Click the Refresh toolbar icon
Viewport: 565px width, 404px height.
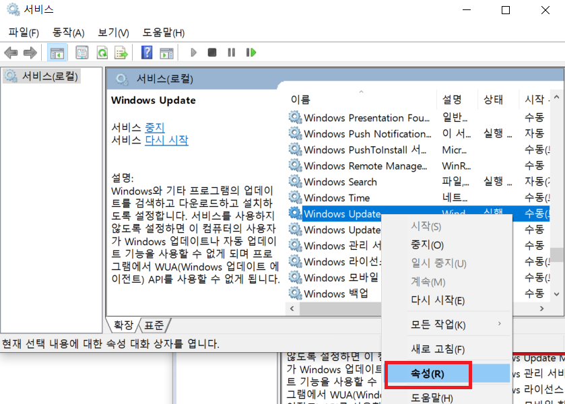coord(102,53)
